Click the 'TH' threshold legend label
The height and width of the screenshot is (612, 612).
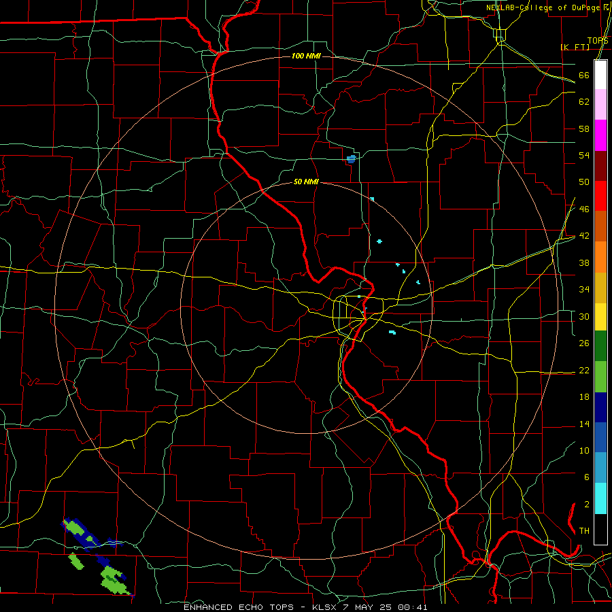584,531
